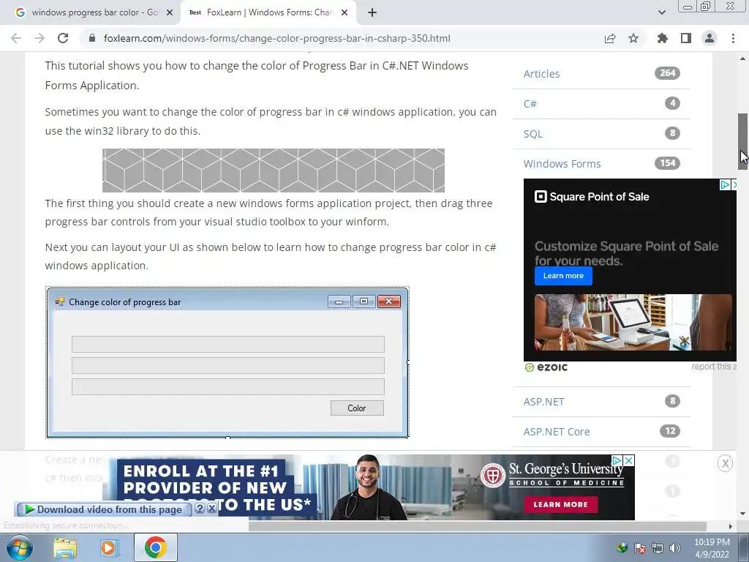This screenshot has height=562, width=749.
Task: Open the Windows Start menu
Action: [x=20, y=547]
